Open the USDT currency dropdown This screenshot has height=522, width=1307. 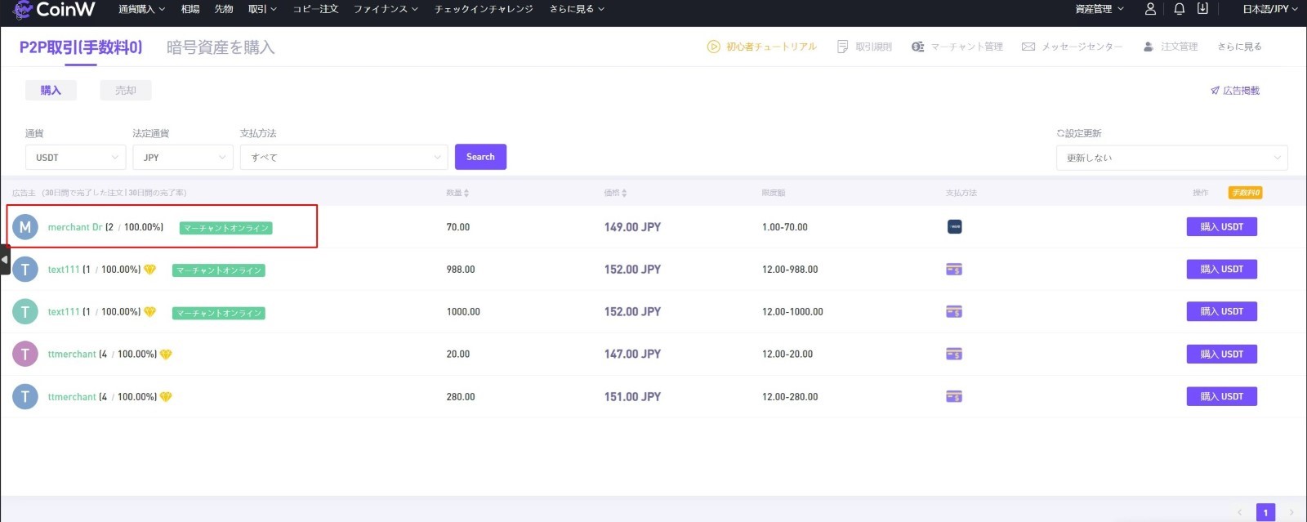tap(75, 158)
